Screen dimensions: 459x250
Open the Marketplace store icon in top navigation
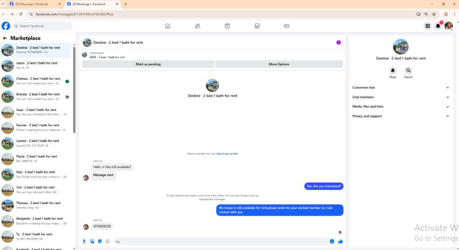257,26
